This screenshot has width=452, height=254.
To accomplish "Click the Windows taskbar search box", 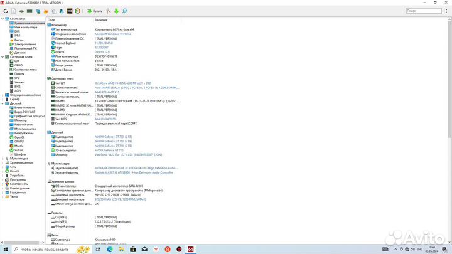I will [47, 249].
